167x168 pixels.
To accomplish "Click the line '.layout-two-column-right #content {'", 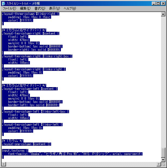I will tap(30, 33).
